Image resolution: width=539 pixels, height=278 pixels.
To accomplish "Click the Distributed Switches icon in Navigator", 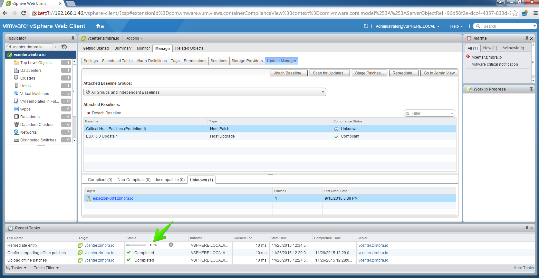I will point(16,140).
